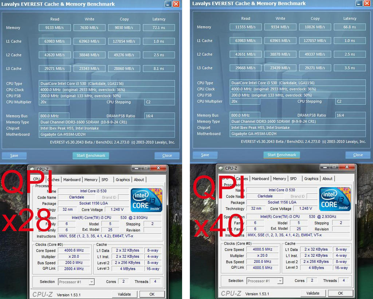Image resolution: width=373 pixels, height=299 pixels.
Task: Open Mainboard tab in the QPI x28 CPU-Z window
Action: [x=72, y=180]
